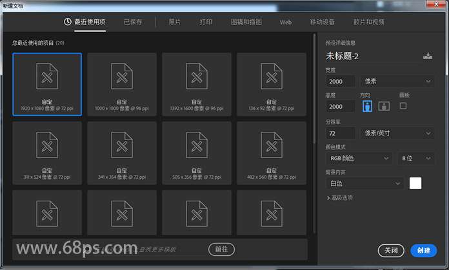The width and height of the screenshot is (449, 270).
Task: Save the document preset using the download icon
Action: tap(428, 56)
